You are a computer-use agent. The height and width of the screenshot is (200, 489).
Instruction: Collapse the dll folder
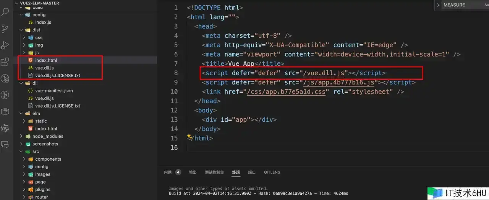[x=21, y=83]
